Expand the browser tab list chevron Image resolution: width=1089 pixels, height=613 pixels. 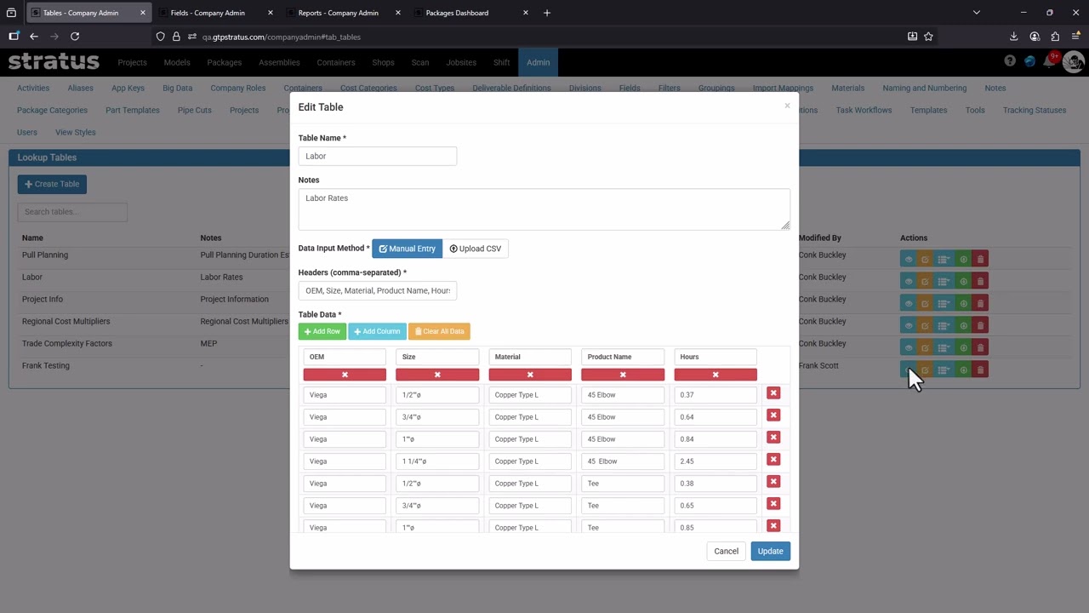point(977,13)
